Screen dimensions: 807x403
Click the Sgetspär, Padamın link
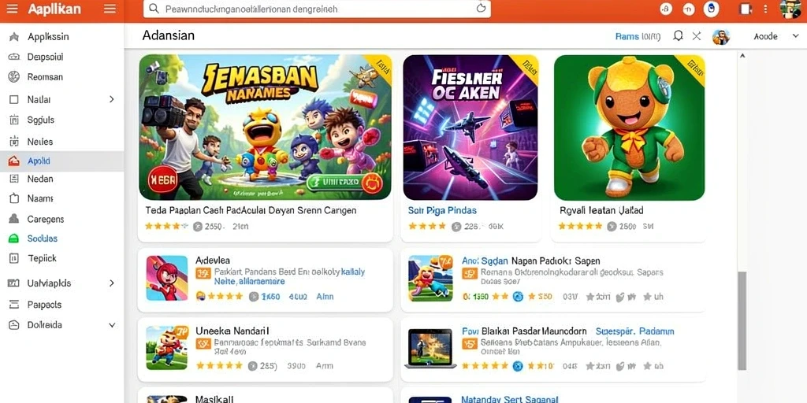pos(634,331)
